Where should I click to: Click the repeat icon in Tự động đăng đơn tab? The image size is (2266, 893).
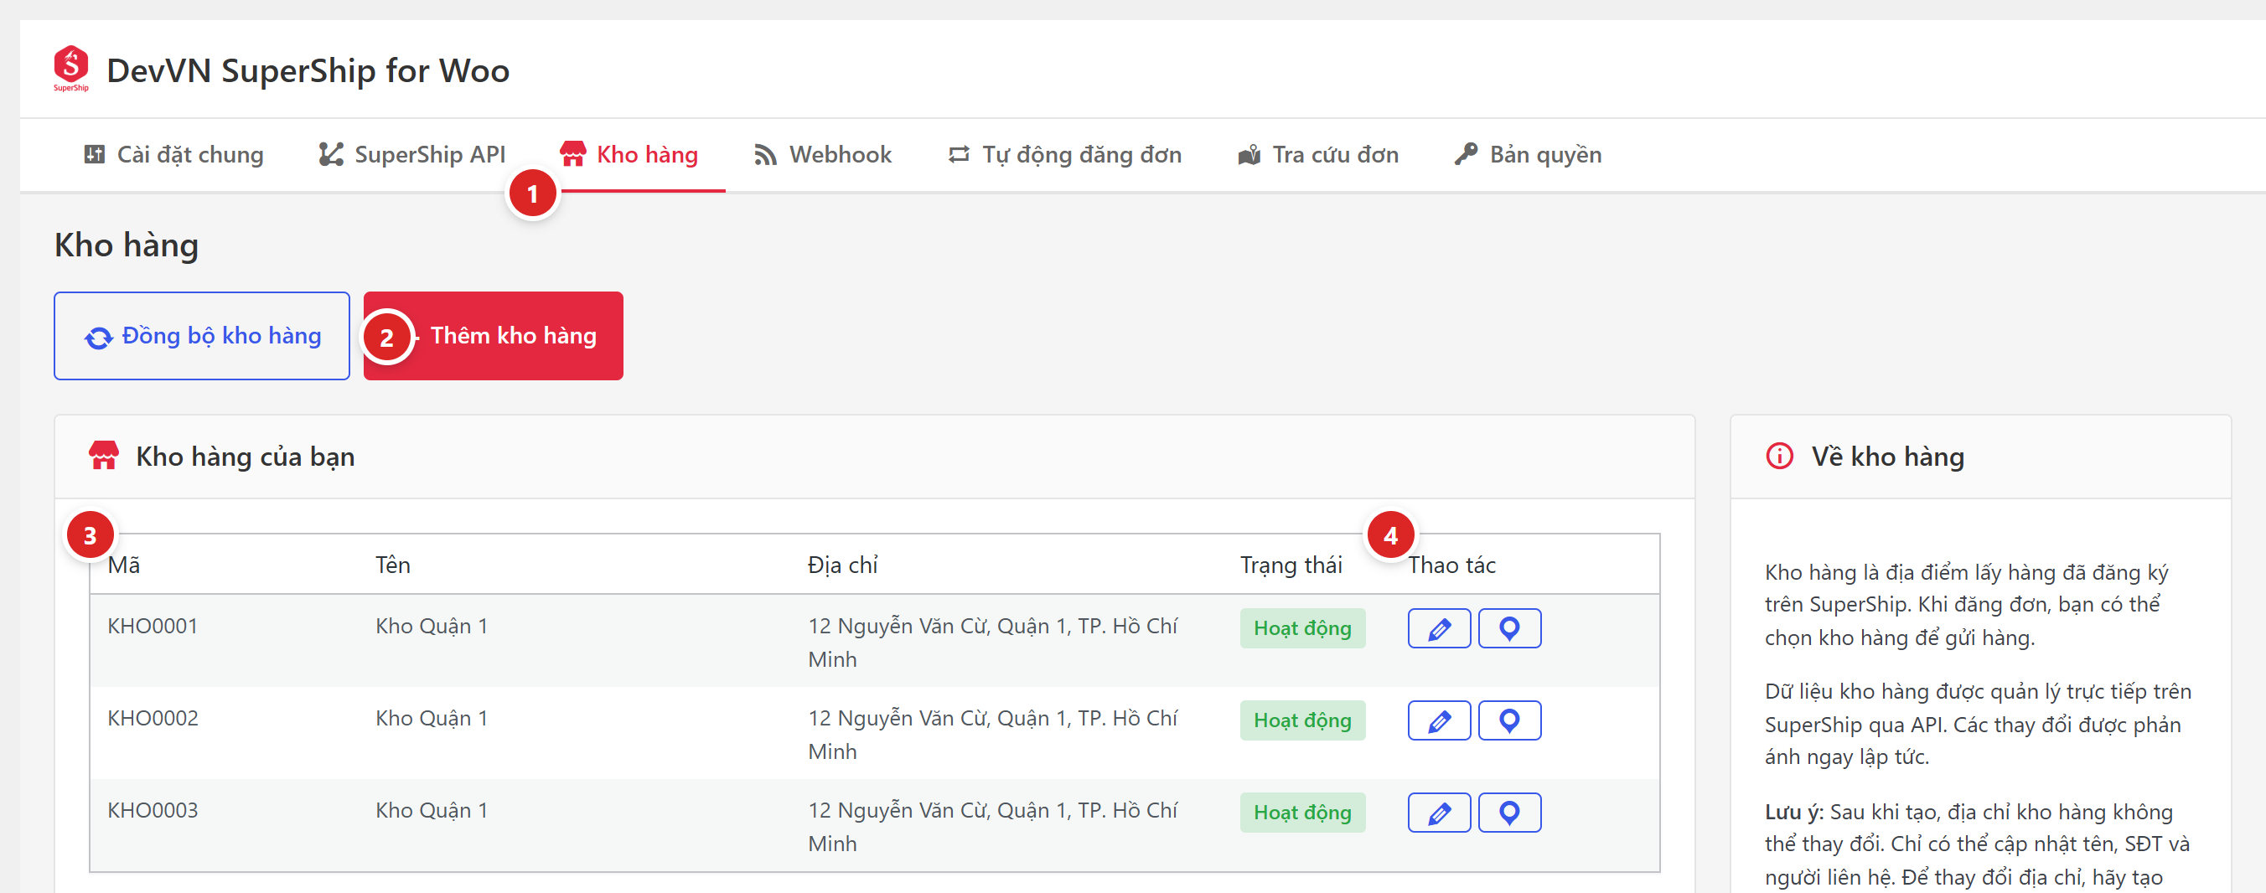[959, 155]
